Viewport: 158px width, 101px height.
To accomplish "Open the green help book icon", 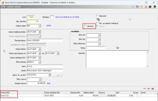I will coord(154,7).
